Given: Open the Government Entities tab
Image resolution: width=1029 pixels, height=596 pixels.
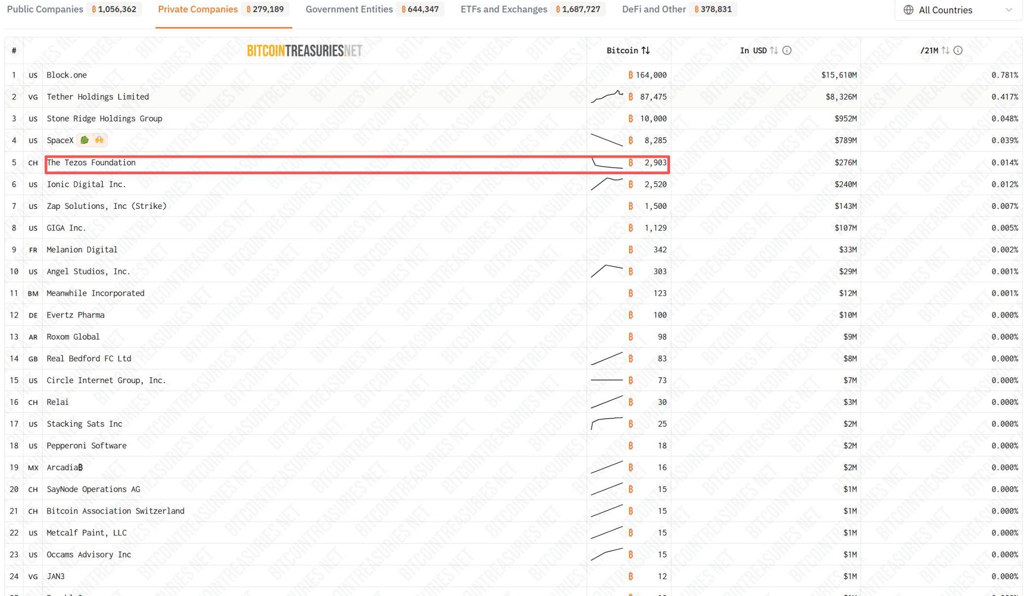Looking at the screenshot, I should [x=349, y=9].
